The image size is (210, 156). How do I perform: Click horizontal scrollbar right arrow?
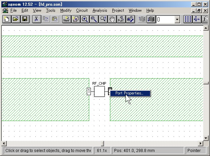[x=201, y=144]
